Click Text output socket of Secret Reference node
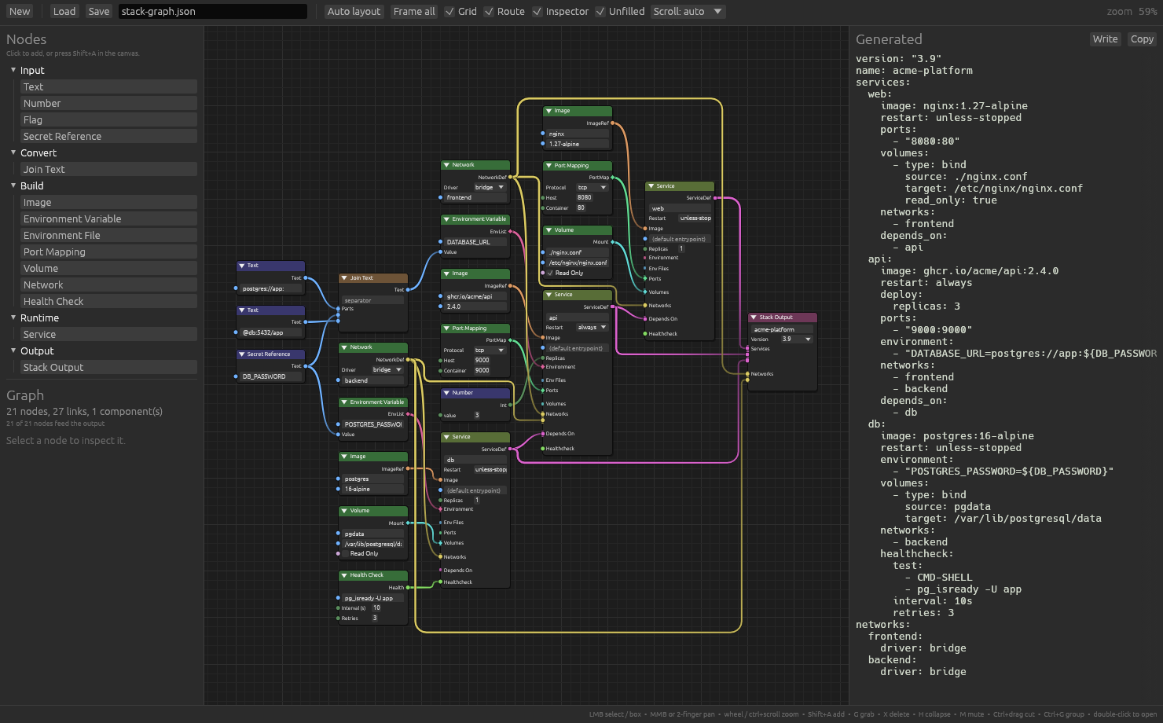 coord(306,366)
